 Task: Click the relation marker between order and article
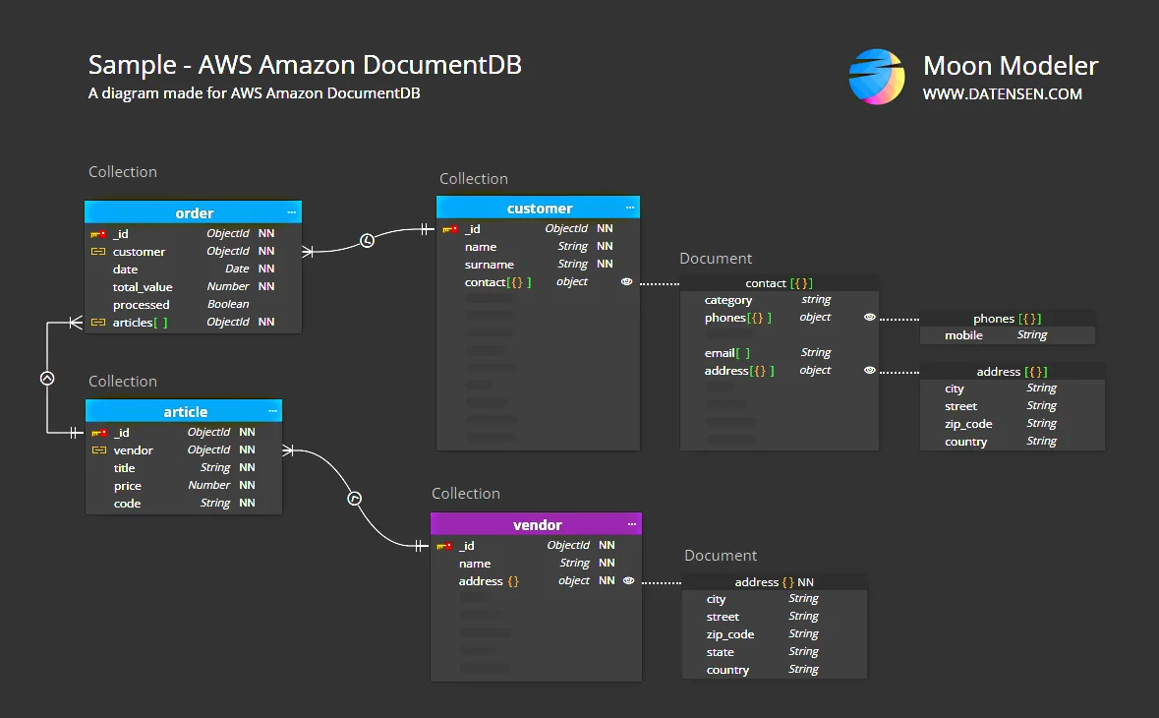[47, 379]
